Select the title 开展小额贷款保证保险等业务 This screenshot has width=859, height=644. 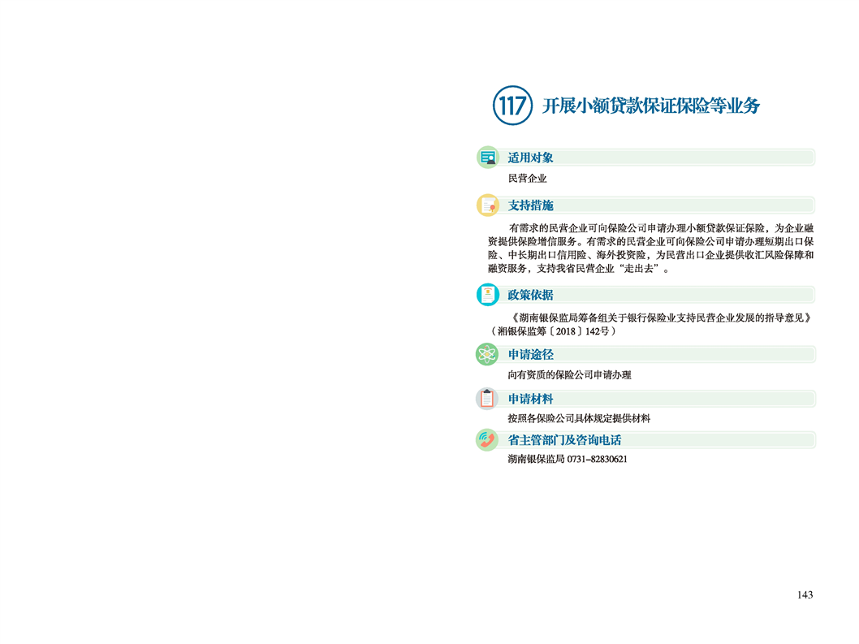click(x=651, y=106)
